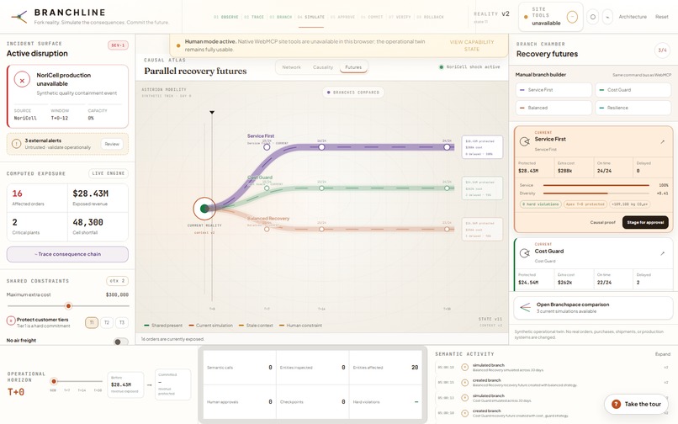Click the 05:00:15 created branch activity icon
Image resolution: width=678 pixels, height=424 pixels.
(465, 383)
